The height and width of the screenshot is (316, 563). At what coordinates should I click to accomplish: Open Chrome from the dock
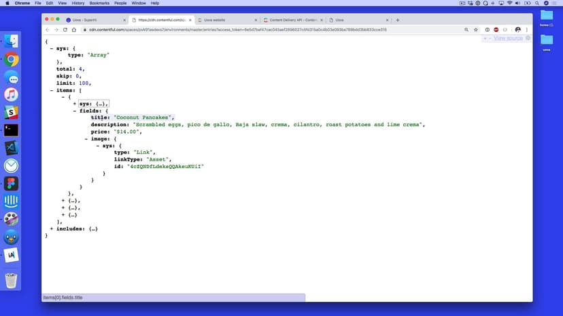pyautogui.click(x=11, y=60)
